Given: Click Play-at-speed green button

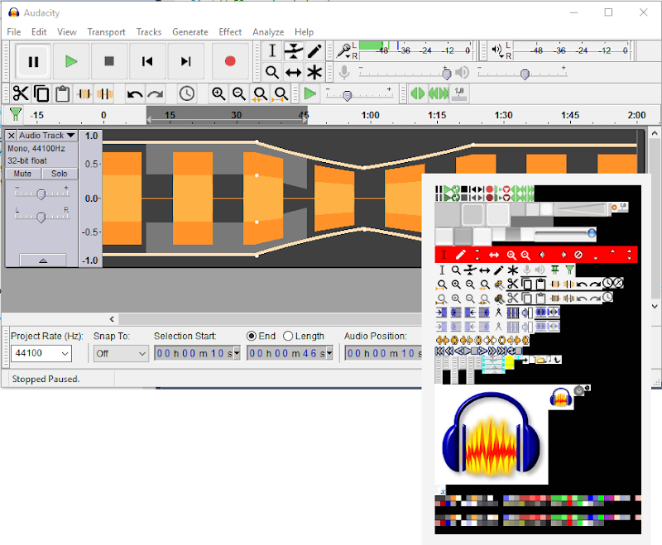Looking at the screenshot, I should [x=310, y=93].
